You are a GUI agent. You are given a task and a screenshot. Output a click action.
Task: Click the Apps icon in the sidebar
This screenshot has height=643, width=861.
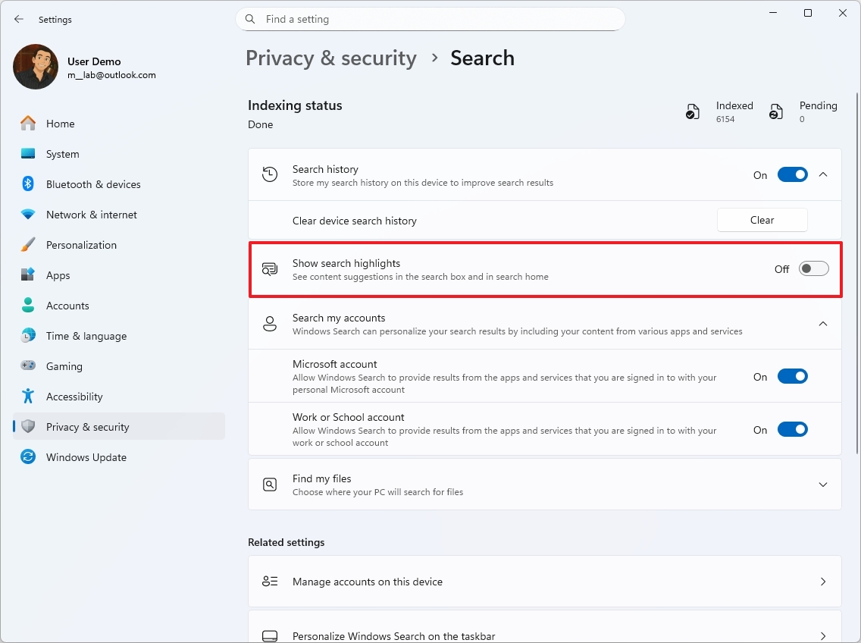point(28,274)
